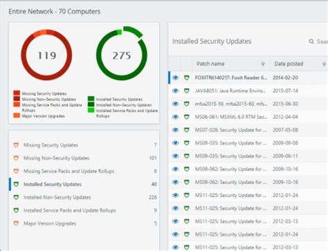Click the date cell 2007-05-08
The height and width of the screenshot is (251, 328).
(x=285, y=130)
